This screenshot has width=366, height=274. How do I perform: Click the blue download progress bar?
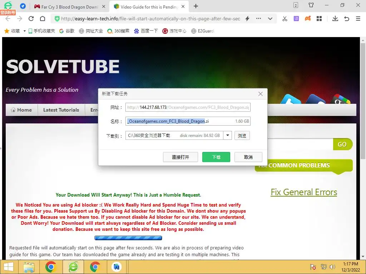(128, 238)
